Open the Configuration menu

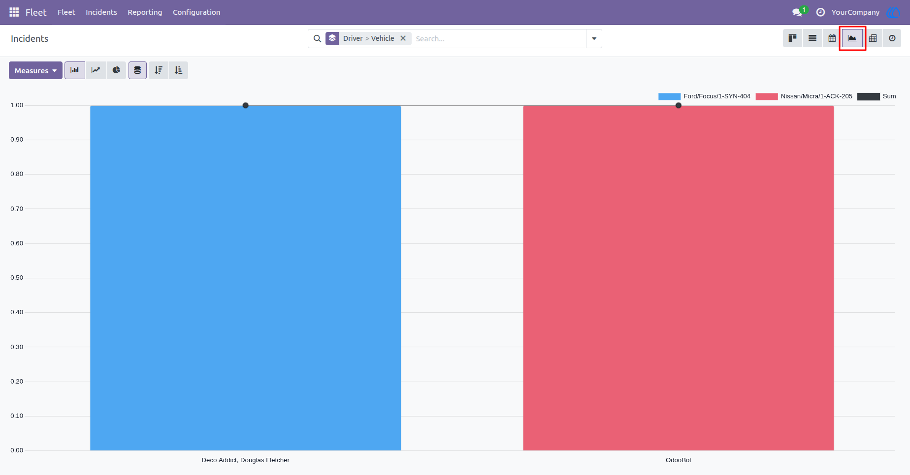point(196,12)
